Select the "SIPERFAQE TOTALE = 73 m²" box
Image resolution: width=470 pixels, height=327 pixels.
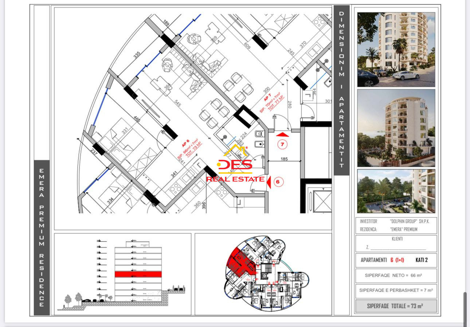tap(396, 306)
